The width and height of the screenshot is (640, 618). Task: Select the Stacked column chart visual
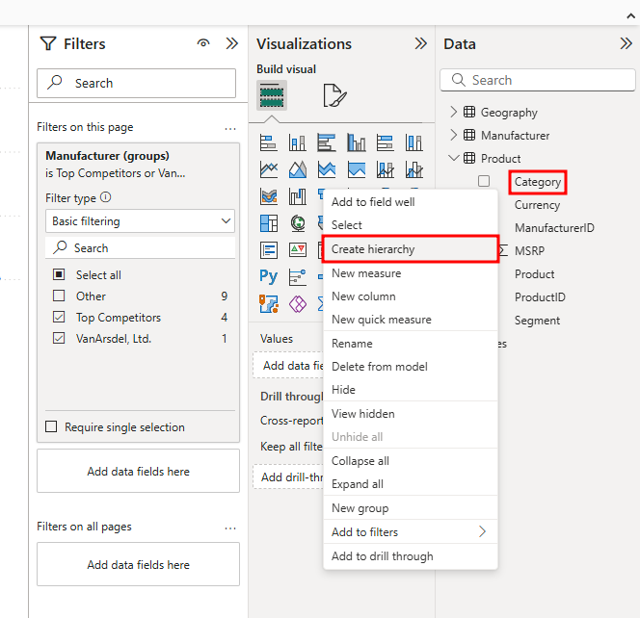coord(298,142)
